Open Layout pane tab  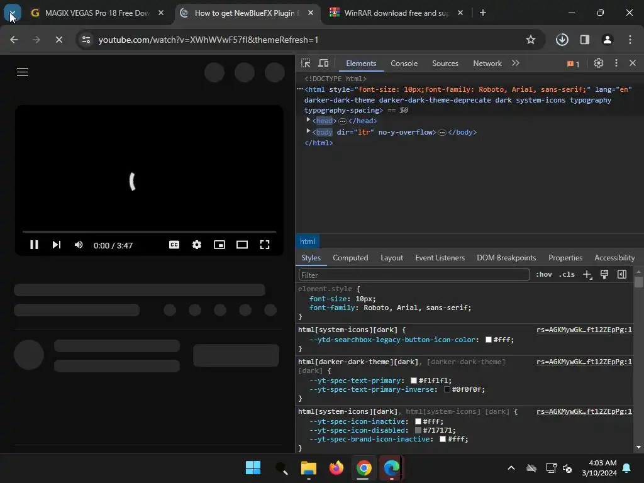(392, 257)
